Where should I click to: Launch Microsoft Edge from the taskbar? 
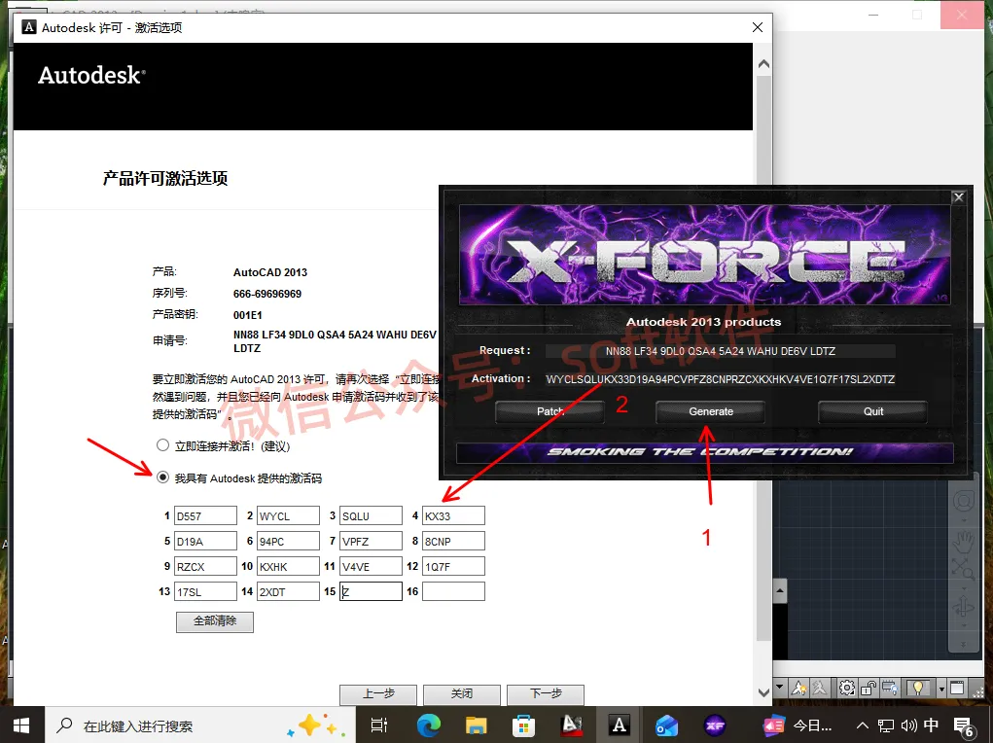[x=428, y=725]
